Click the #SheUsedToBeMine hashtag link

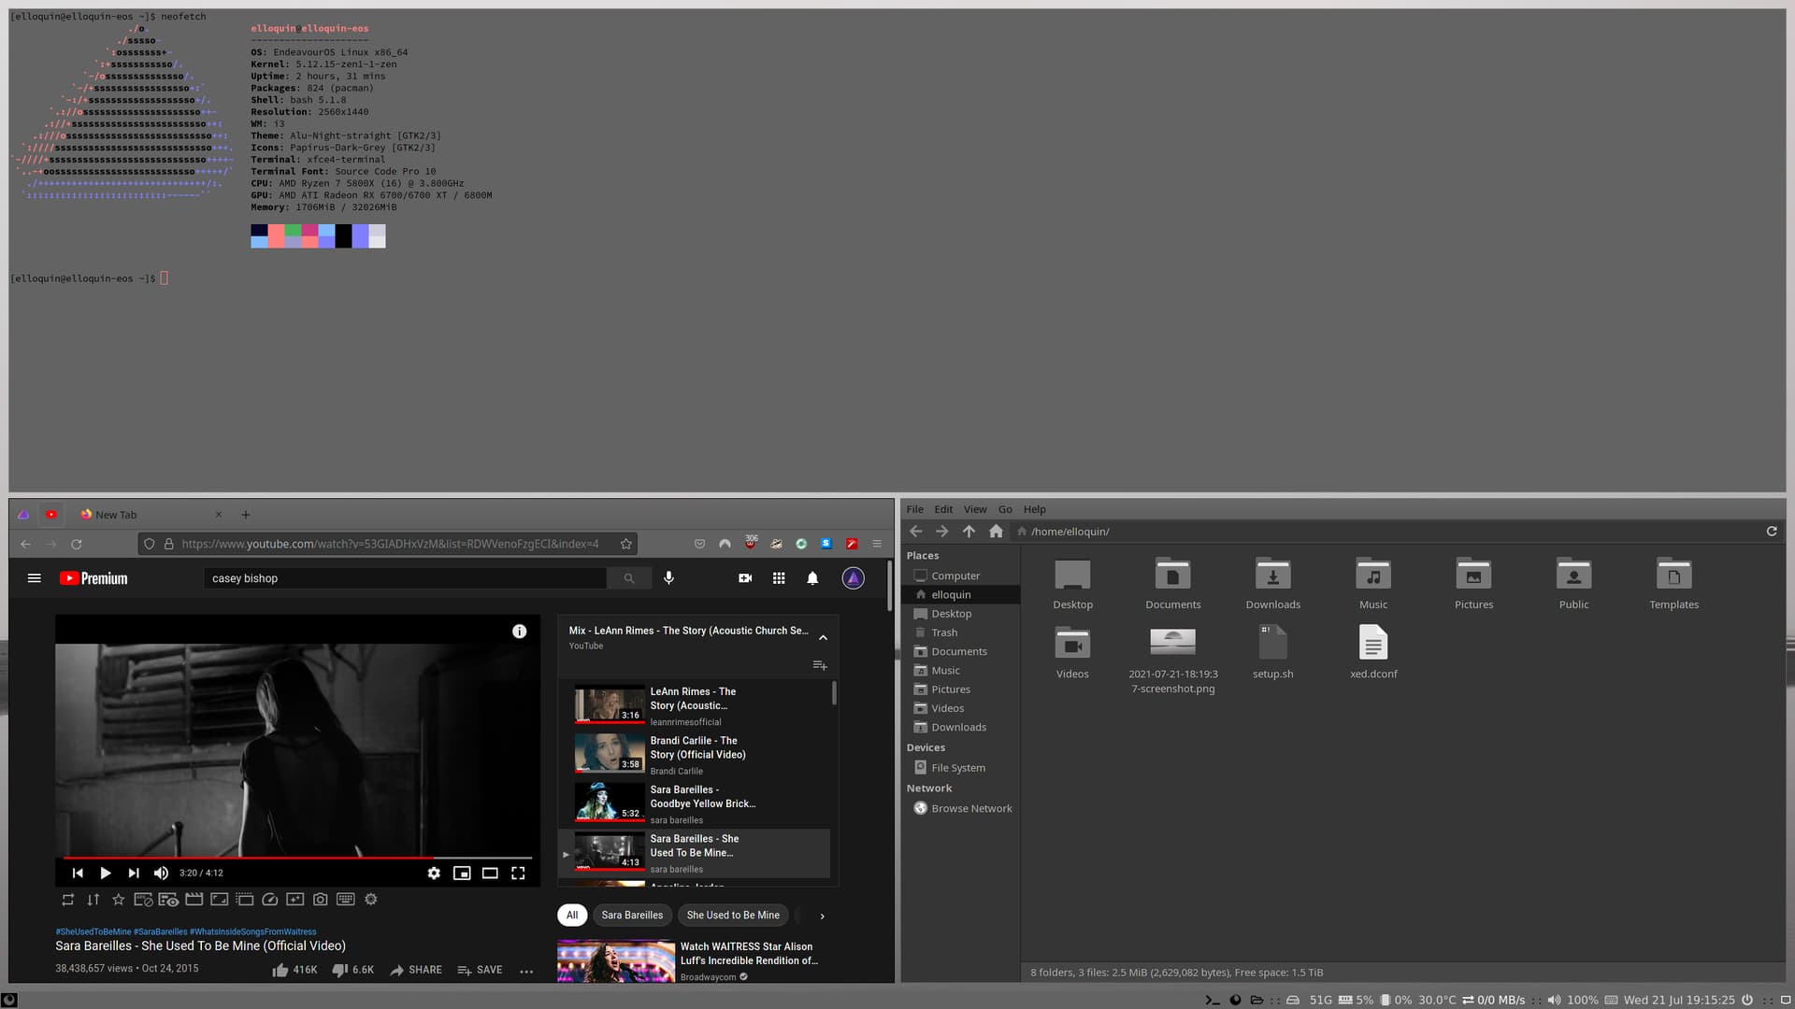(x=93, y=931)
